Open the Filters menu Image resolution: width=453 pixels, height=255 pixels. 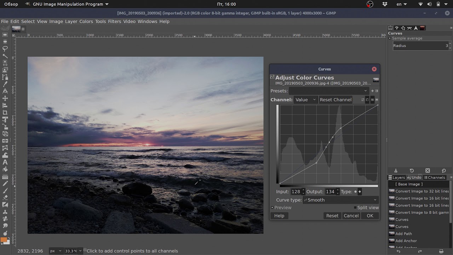pyautogui.click(x=114, y=22)
